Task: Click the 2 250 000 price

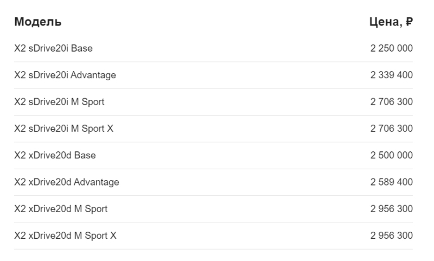Action: [392, 48]
